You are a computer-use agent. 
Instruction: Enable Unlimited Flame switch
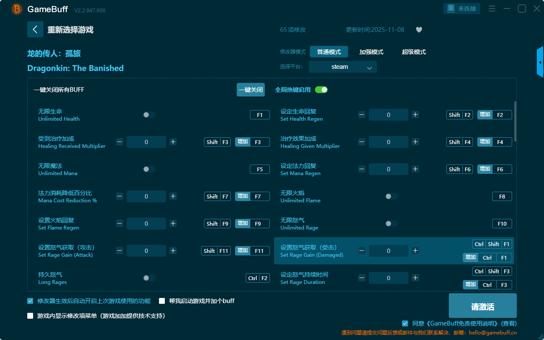click(391, 196)
